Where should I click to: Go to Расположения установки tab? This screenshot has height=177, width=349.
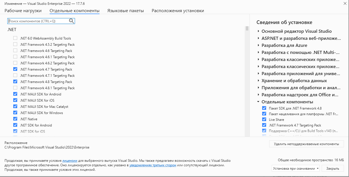178,11
